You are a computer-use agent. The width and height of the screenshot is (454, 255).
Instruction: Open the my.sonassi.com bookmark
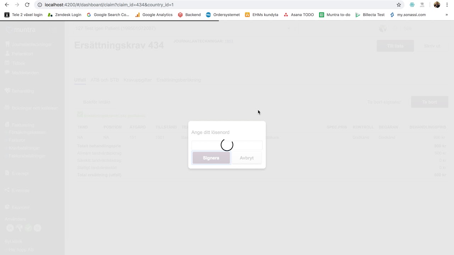pos(408,15)
